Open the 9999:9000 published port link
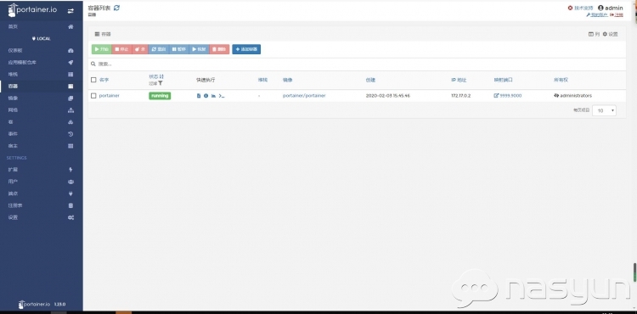This screenshot has width=637, height=314. [508, 96]
